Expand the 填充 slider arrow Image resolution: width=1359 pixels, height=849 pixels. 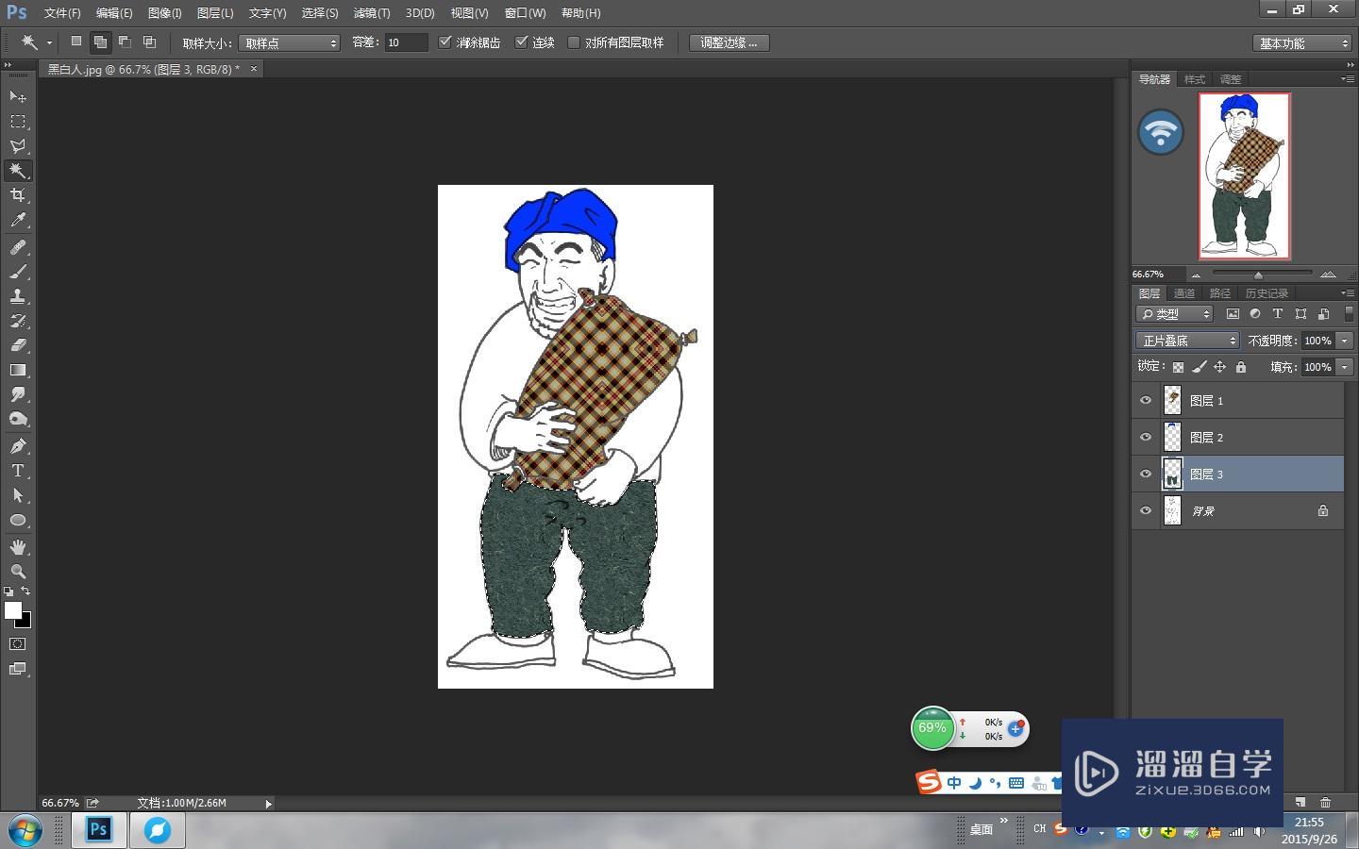point(1345,367)
